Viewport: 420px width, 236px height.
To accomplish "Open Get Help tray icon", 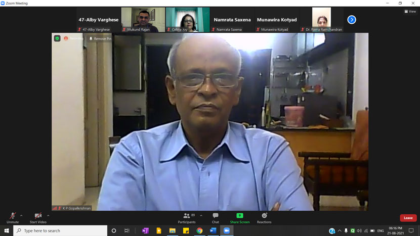I will pos(332,230).
